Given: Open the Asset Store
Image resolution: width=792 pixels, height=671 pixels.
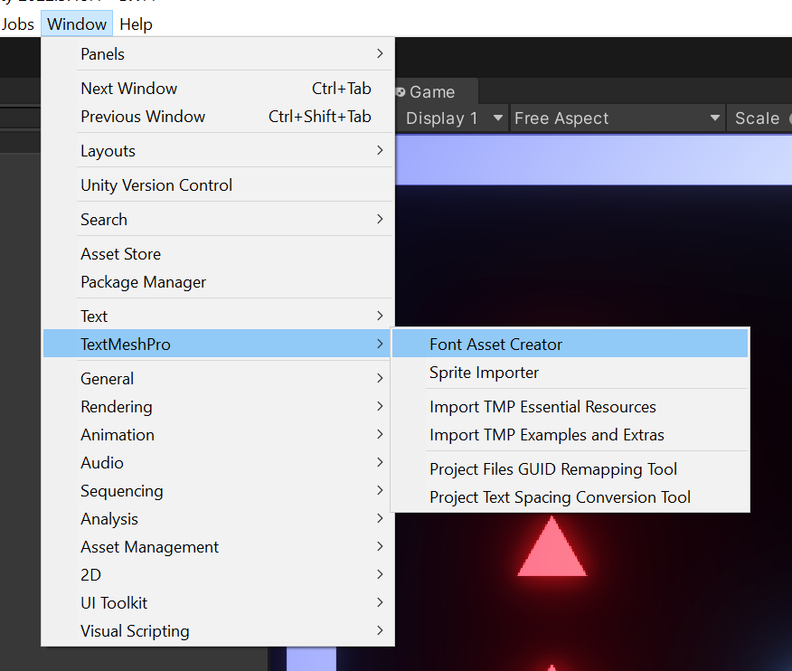Looking at the screenshot, I should click(217, 253).
